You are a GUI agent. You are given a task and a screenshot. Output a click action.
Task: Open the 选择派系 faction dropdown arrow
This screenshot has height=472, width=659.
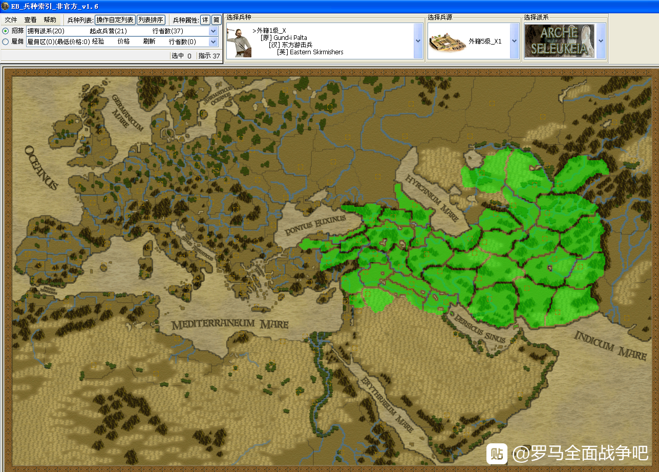pos(601,40)
